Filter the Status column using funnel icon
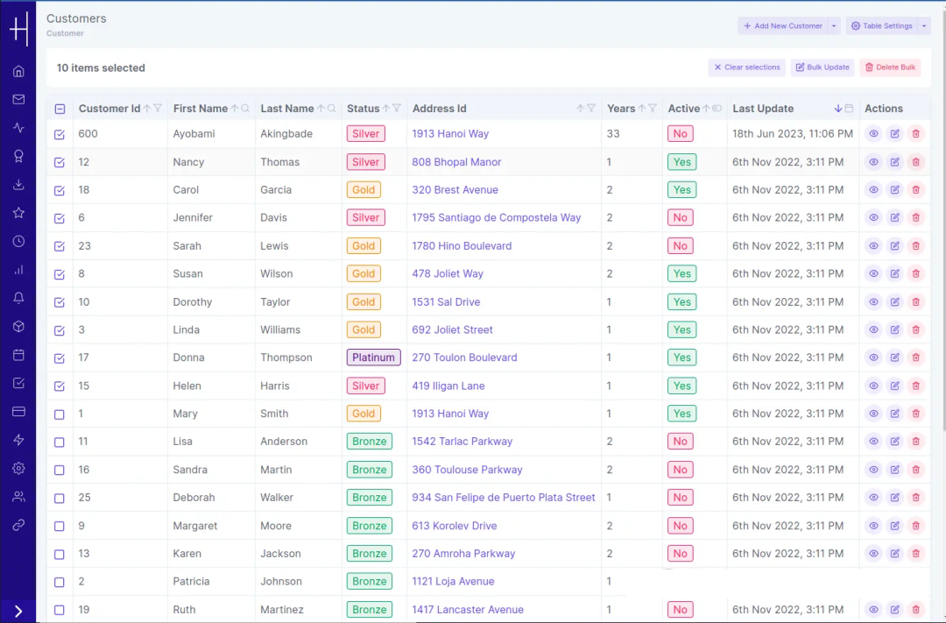946x623 pixels. coord(397,109)
